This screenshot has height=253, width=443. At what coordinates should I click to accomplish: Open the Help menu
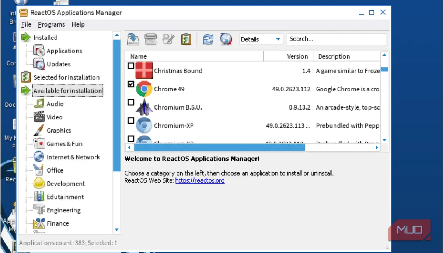(78, 24)
